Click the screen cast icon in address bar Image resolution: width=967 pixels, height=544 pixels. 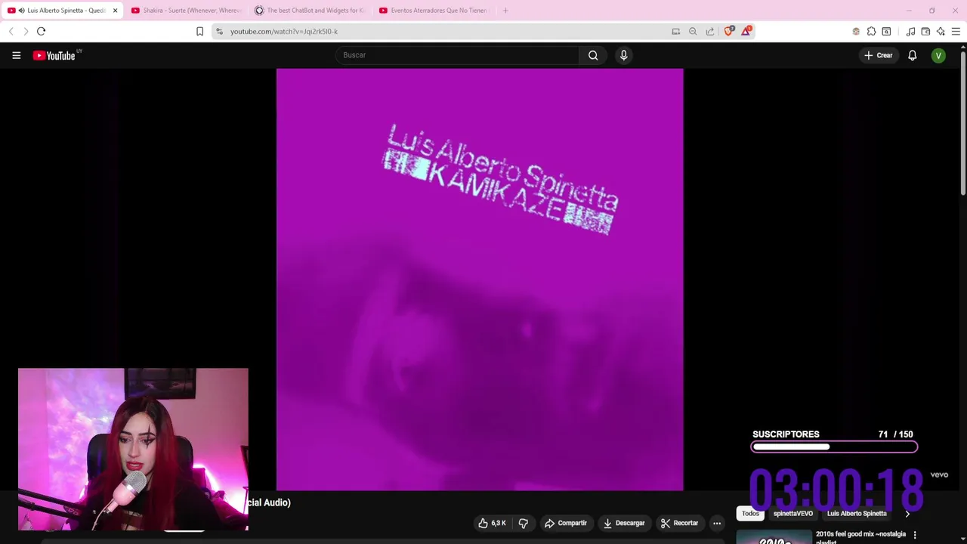point(676,31)
